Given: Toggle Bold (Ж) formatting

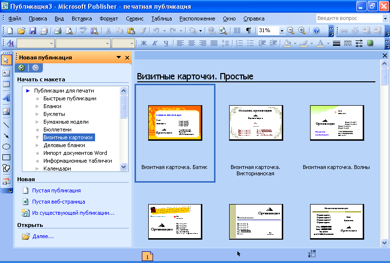Looking at the screenshot, I should [x=143, y=43].
